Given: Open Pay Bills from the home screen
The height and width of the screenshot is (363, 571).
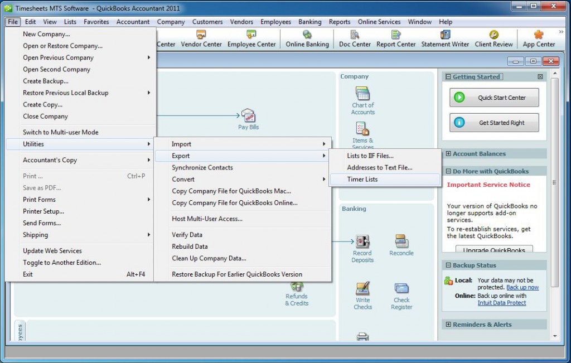Looking at the screenshot, I should [x=248, y=118].
